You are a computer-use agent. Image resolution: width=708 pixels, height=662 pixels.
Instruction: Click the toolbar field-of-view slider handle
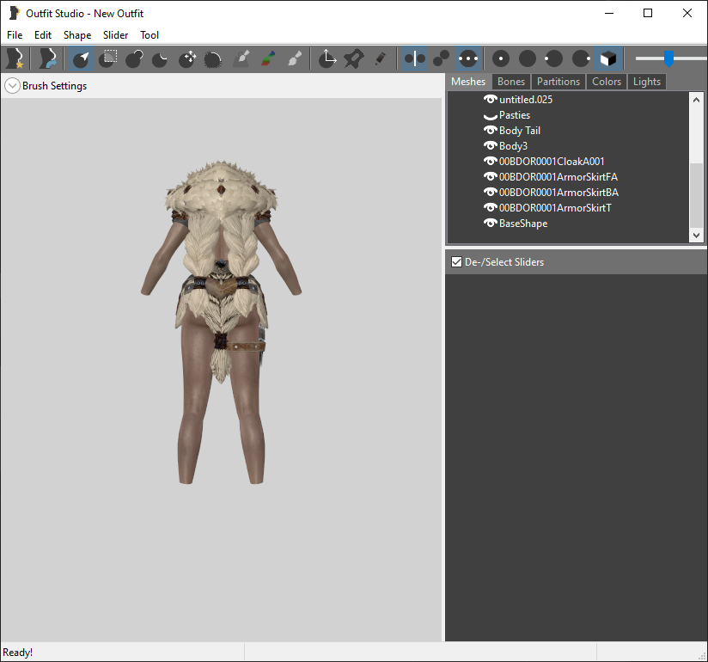[668, 58]
